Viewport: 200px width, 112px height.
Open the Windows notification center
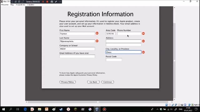196,109
